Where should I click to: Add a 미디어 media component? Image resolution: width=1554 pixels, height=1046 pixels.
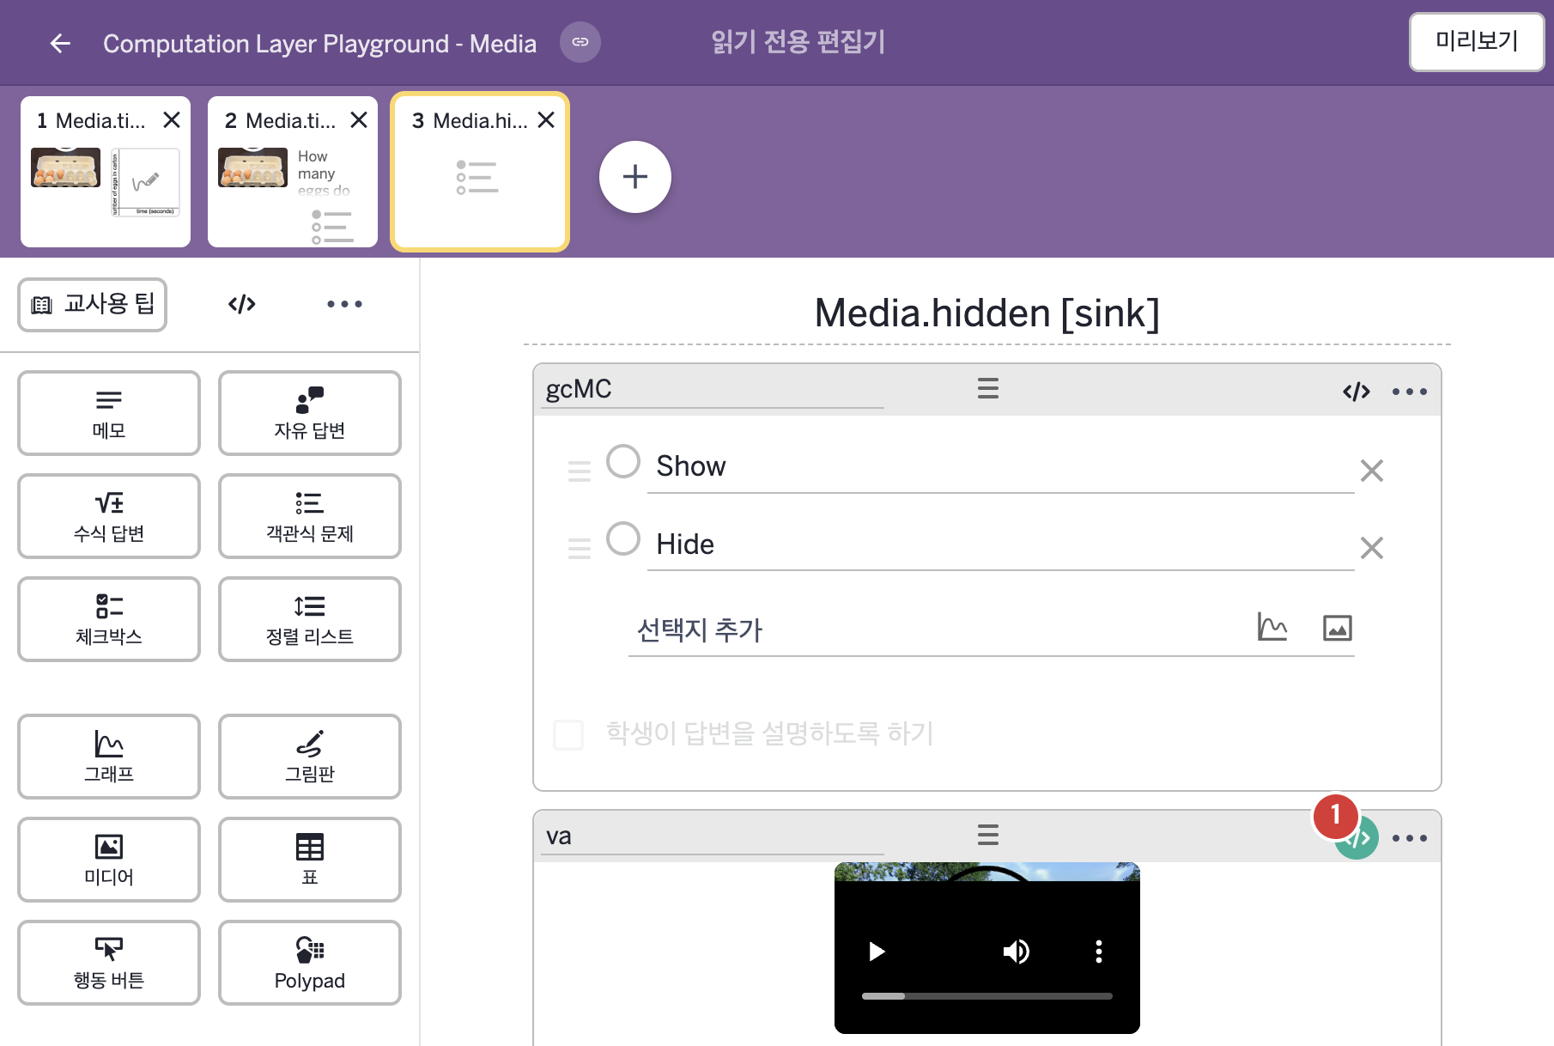pos(109,860)
